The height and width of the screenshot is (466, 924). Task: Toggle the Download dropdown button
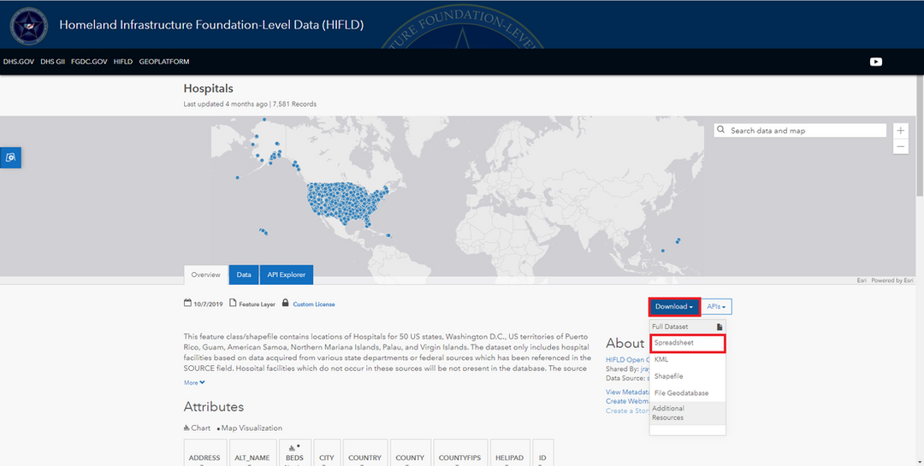[674, 306]
